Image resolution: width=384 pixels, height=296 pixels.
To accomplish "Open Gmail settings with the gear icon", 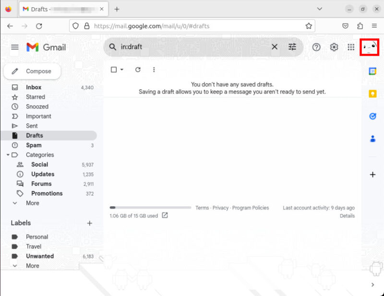I will (334, 47).
